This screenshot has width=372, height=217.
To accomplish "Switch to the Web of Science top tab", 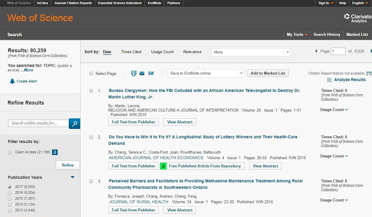I will 19,3.
